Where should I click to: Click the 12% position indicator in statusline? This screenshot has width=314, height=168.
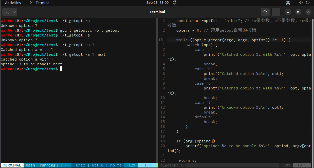132,165
